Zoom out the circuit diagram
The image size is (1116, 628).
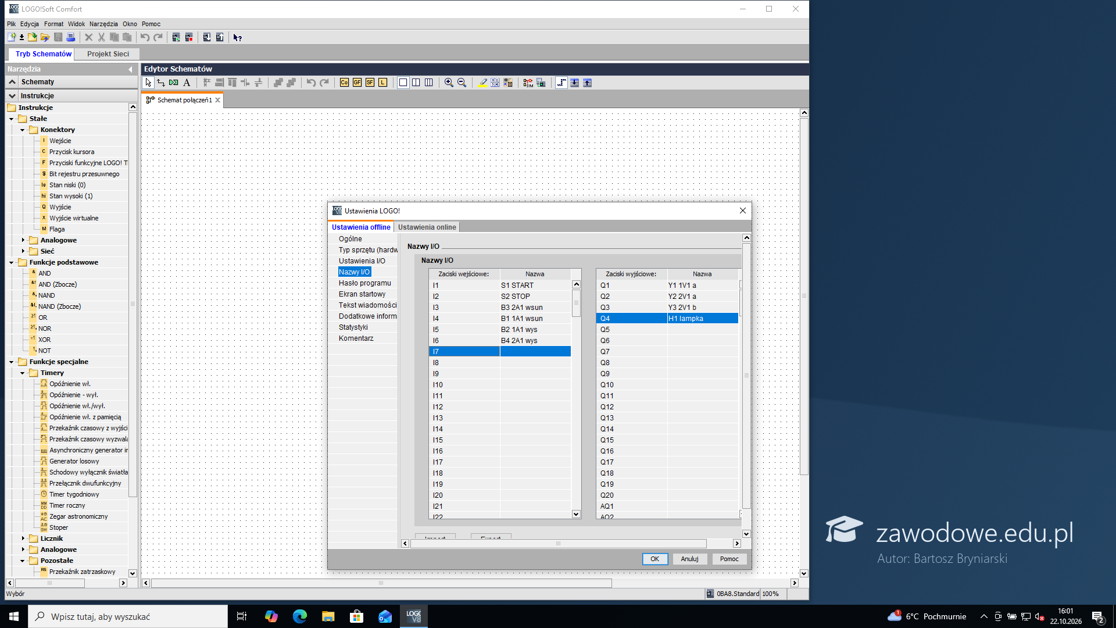[x=462, y=83]
